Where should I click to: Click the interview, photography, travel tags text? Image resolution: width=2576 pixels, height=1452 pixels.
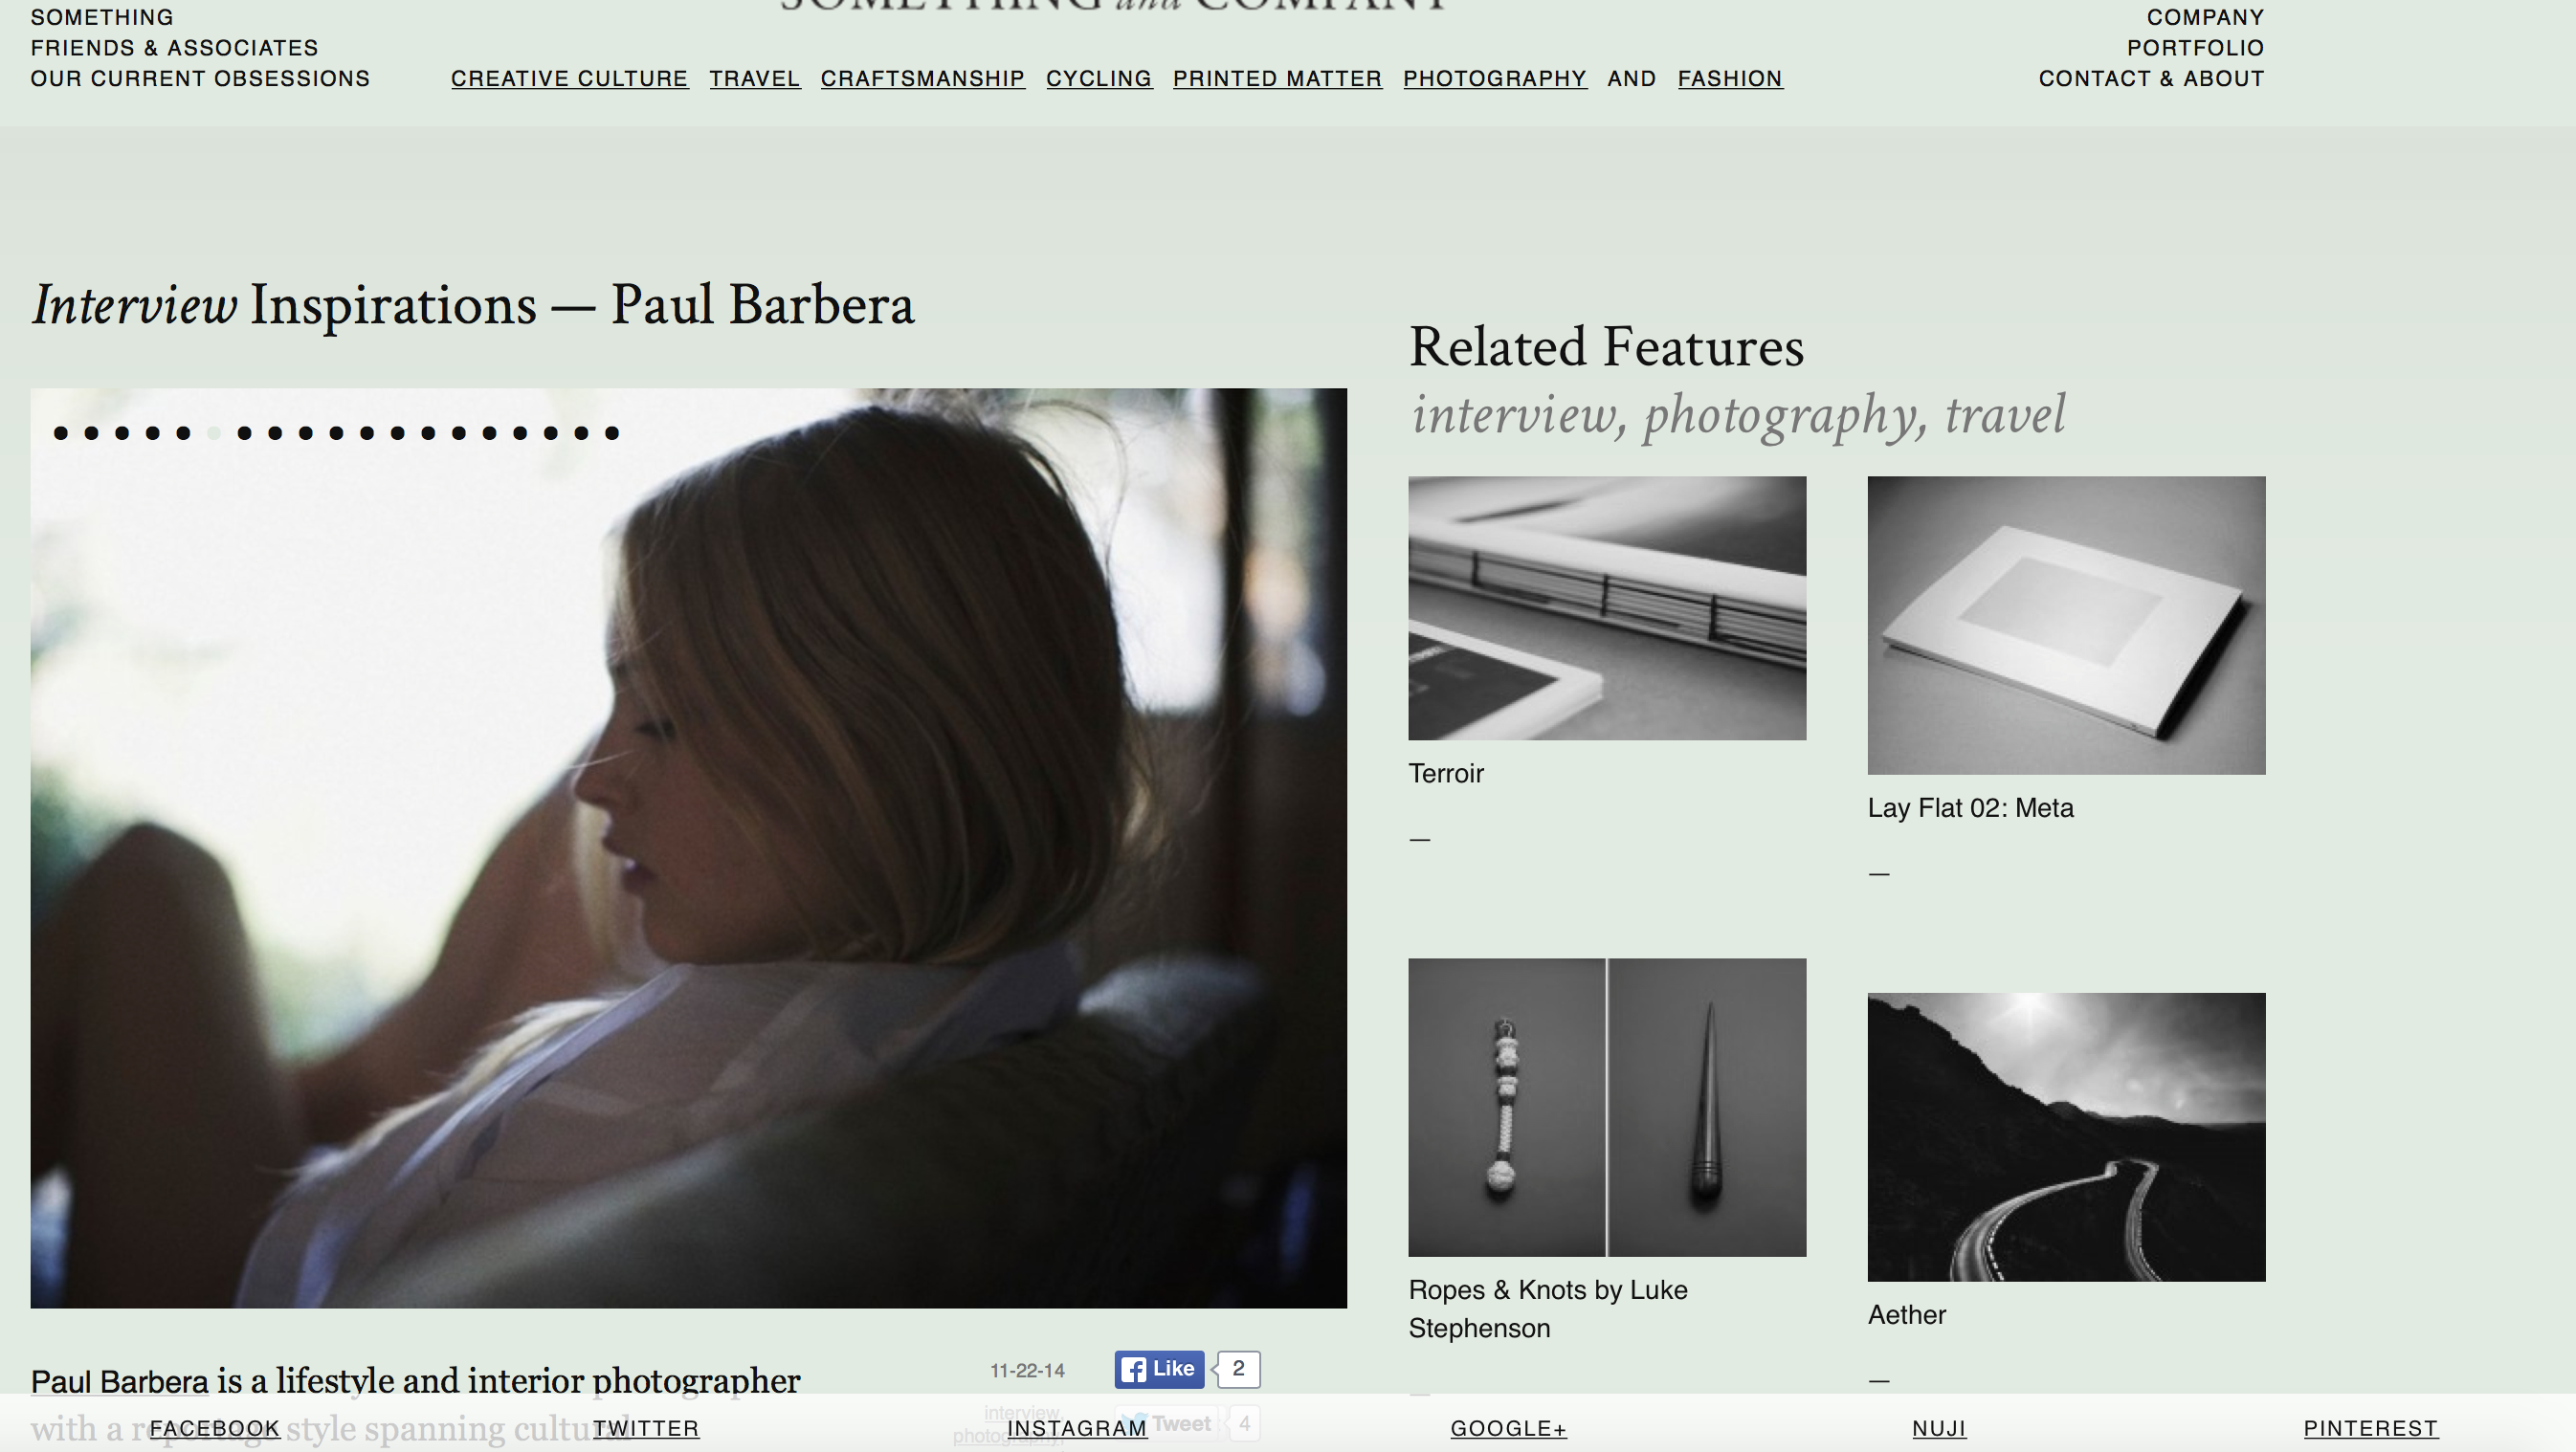tap(1738, 415)
